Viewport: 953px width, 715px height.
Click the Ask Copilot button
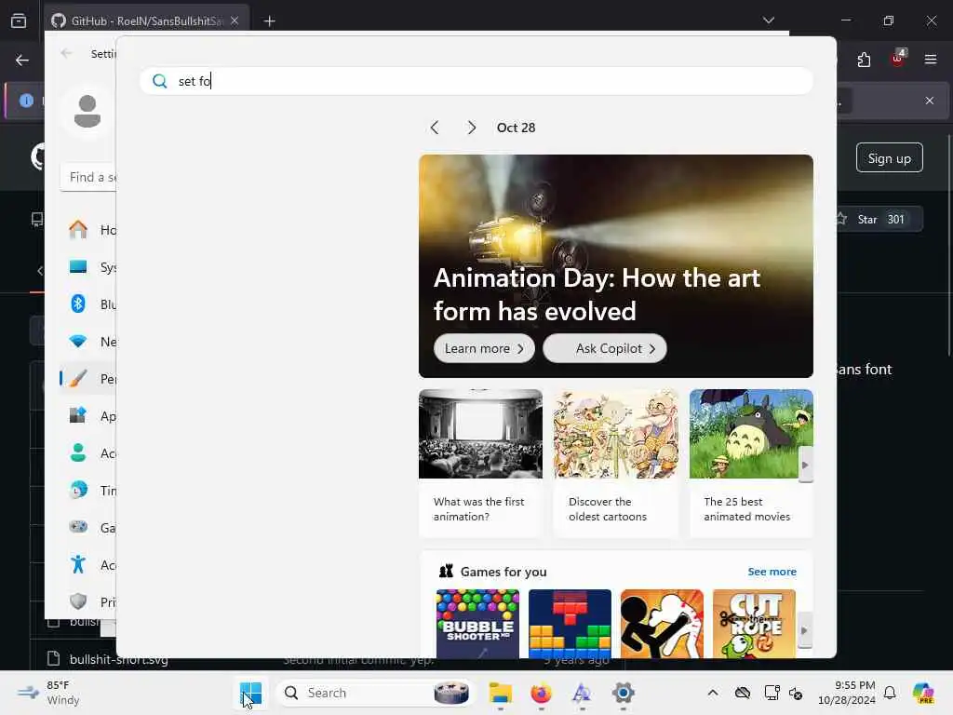[605, 348]
